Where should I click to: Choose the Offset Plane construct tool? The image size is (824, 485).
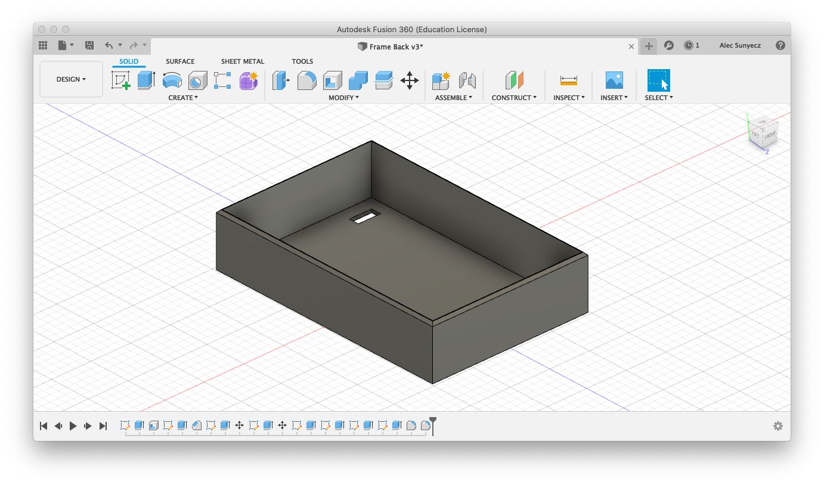tap(514, 80)
